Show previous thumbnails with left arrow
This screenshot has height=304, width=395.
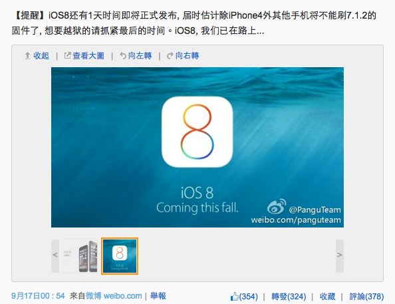55,256
